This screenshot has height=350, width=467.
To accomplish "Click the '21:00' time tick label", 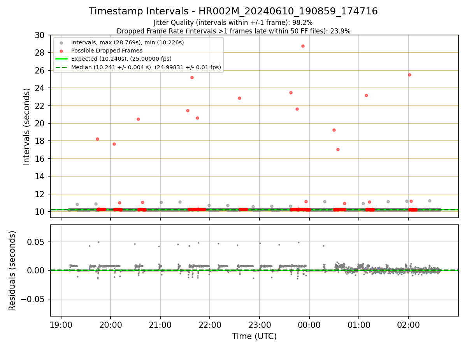I will (160, 324).
